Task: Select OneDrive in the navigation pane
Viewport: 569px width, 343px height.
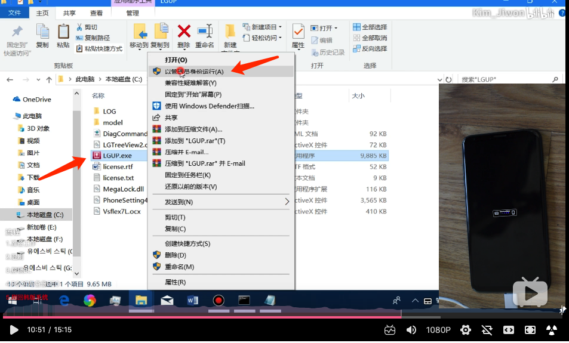Action: pyautogui.click(x=36, y=100)
